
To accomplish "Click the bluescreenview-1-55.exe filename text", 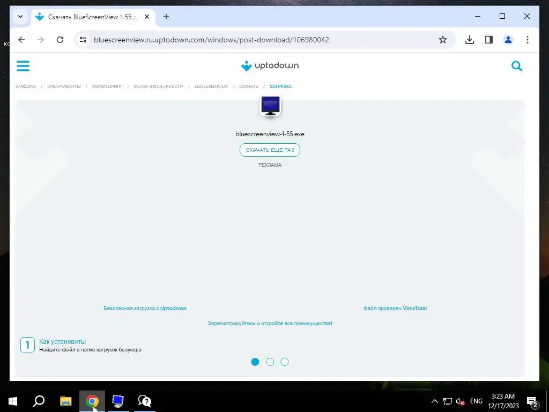I will [x=270, y=134].
